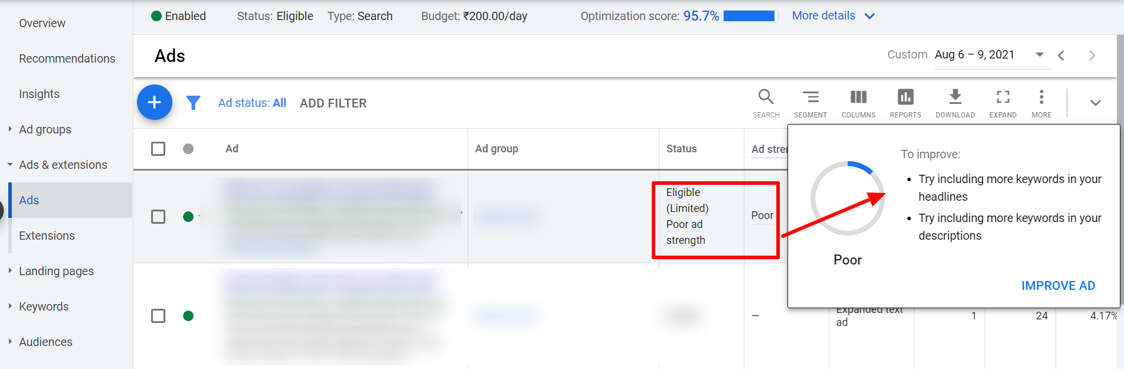Open the Search tool in table toolbar
This screenshot has height=369, width=1124.
[766, 103]
